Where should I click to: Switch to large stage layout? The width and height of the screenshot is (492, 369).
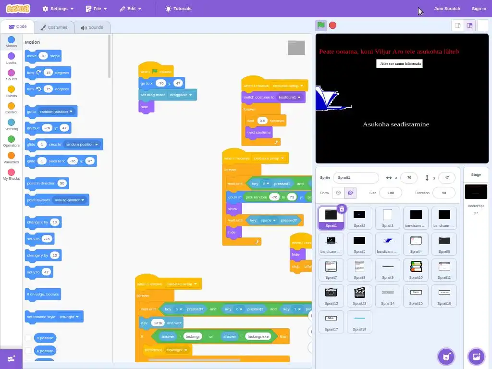click(470, 25)
